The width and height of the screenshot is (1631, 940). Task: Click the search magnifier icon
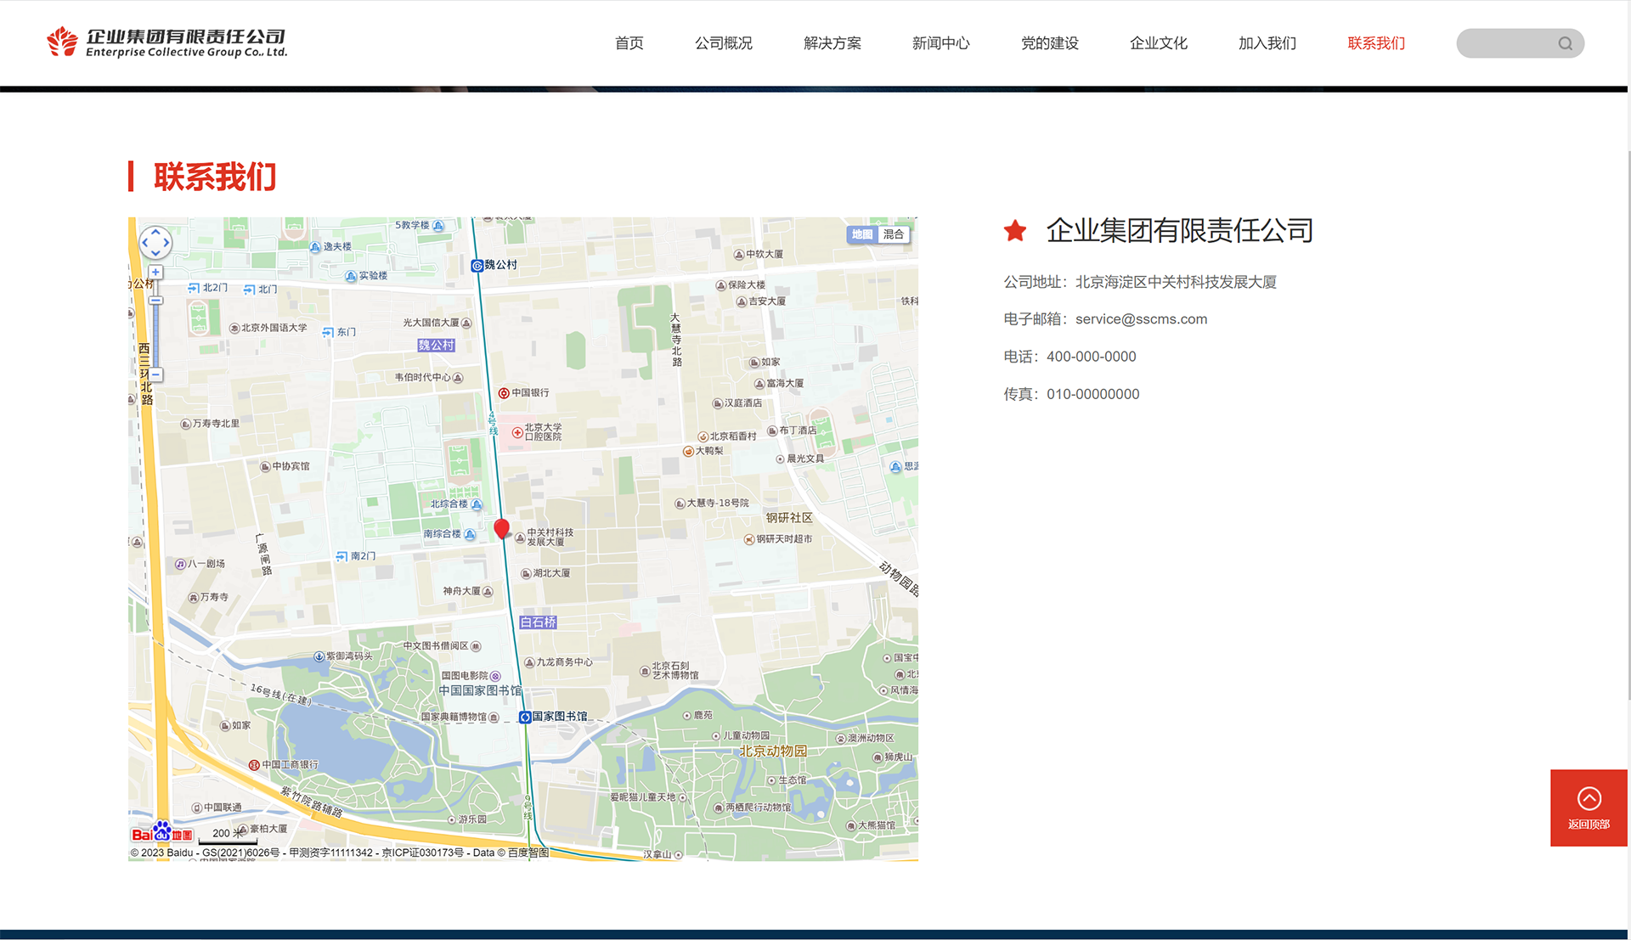(x=1566, y=43)
